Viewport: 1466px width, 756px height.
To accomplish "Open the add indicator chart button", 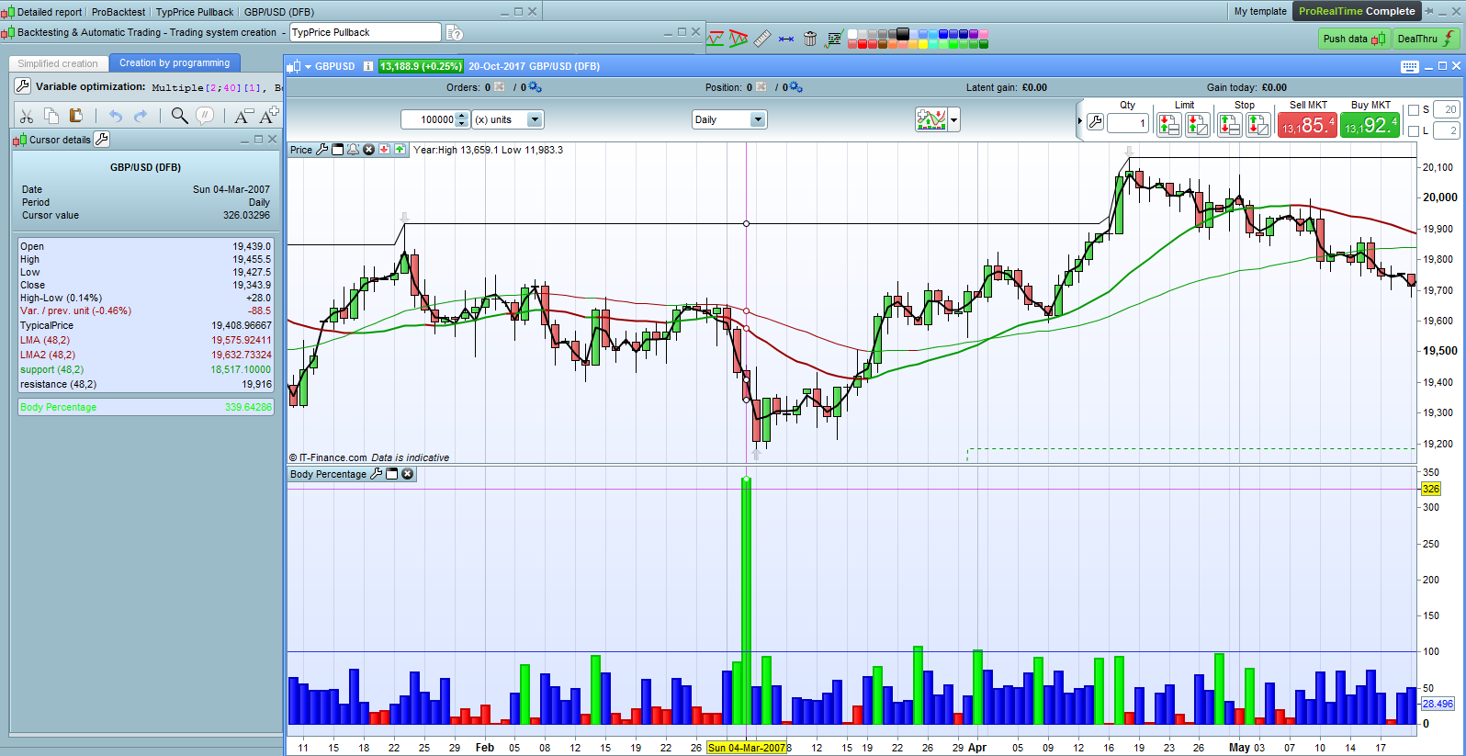I will click(x=931, y=119).
